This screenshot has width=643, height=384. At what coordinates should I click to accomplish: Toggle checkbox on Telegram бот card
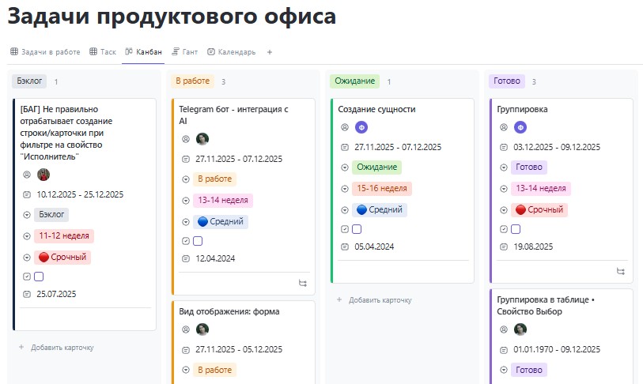[x=198, y=241]
